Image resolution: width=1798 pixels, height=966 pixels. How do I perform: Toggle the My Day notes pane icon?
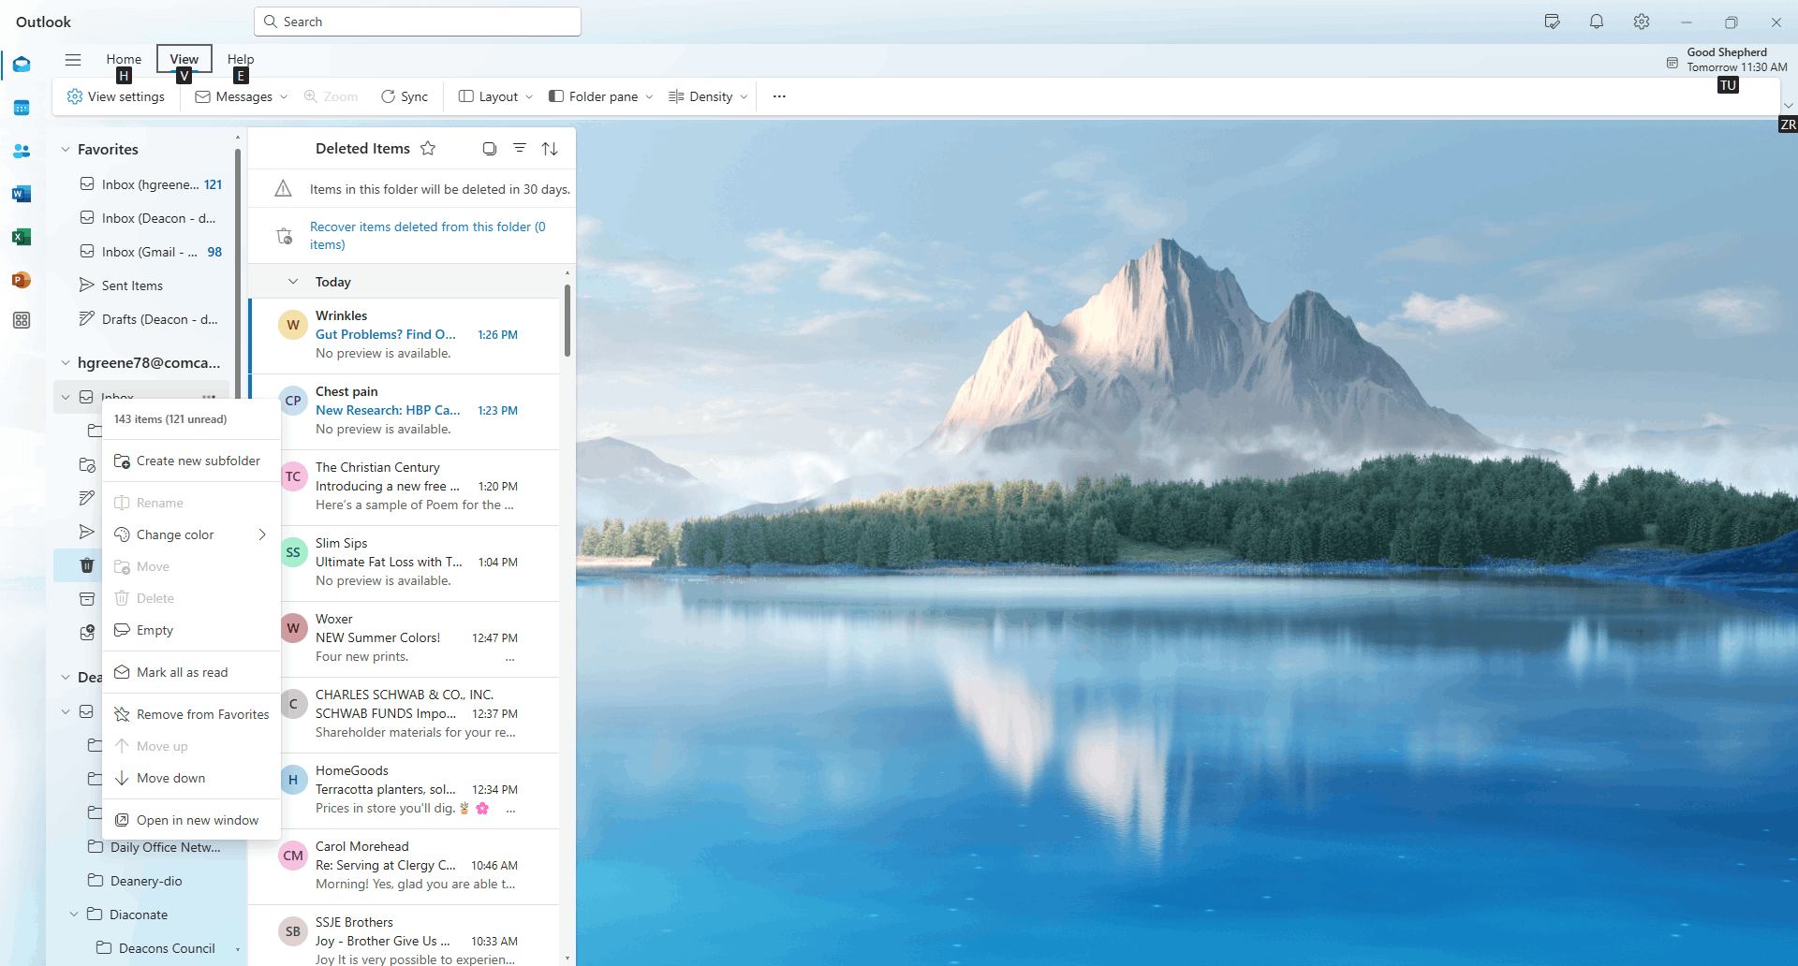click(x=1552, y=22)
